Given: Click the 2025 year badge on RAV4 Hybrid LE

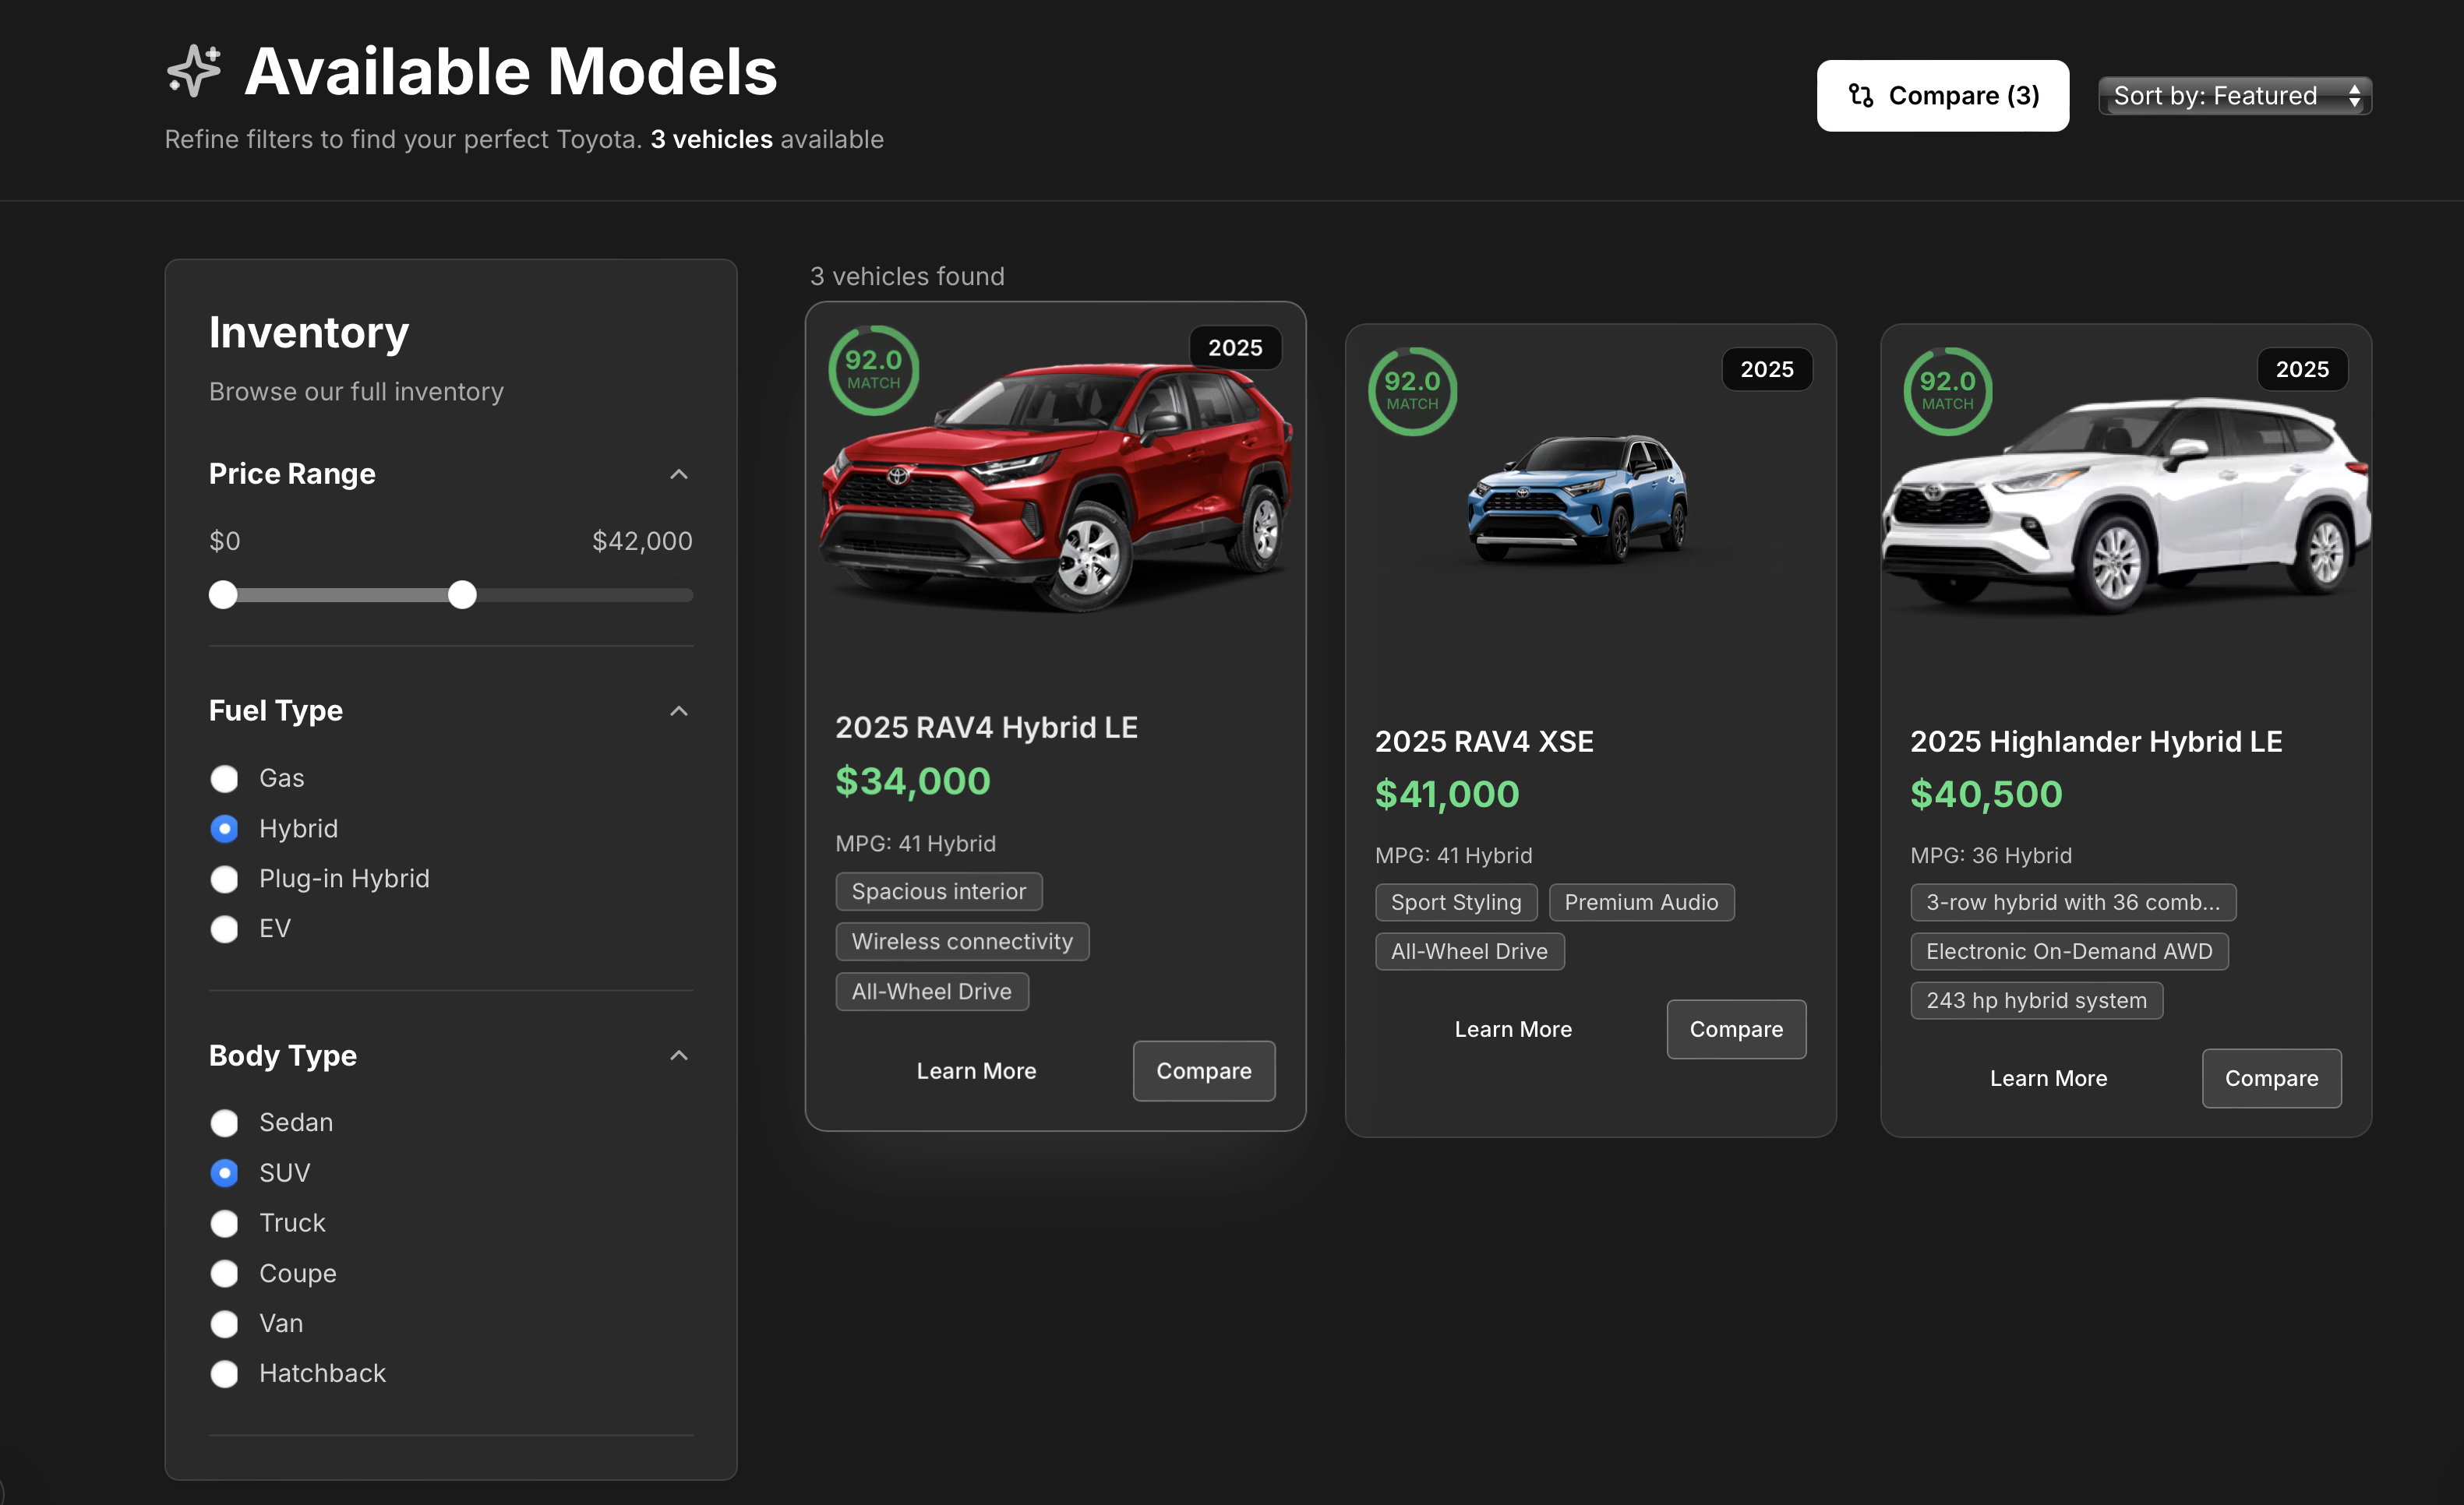Looking at the screenshot, I should click(x=1234, y=347).
